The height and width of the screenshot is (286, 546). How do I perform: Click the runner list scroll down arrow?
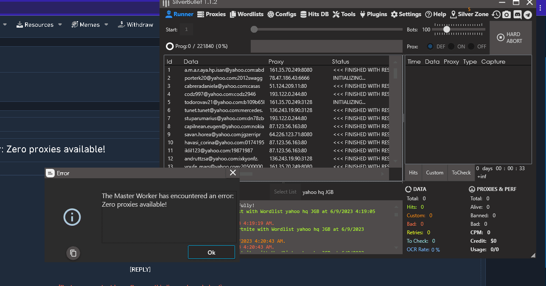tap(395, 161)
